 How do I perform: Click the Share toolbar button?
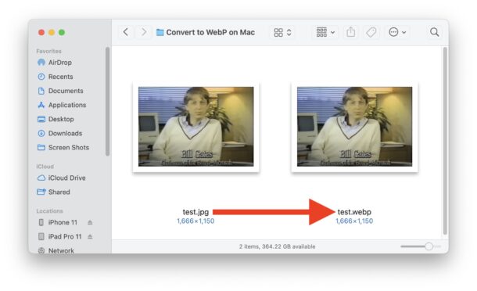click(351, 32)
